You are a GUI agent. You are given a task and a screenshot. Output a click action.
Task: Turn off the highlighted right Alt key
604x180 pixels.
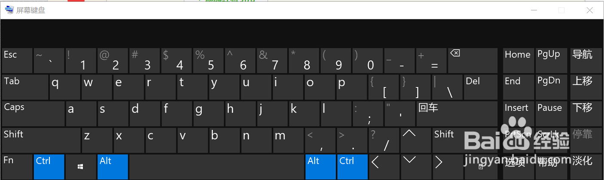320,166
